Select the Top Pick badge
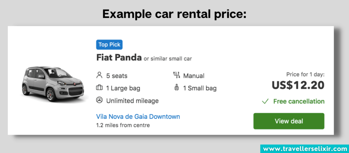Screen dimensions: 349x153 point(109,45)
